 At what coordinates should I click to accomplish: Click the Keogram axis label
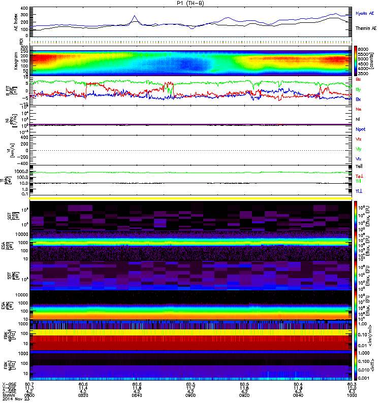16,61
